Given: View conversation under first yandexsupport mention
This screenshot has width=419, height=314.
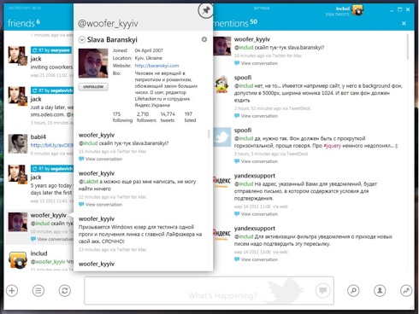Looking at the screenshot, I should pyautogui.click(x=256, y=214).
